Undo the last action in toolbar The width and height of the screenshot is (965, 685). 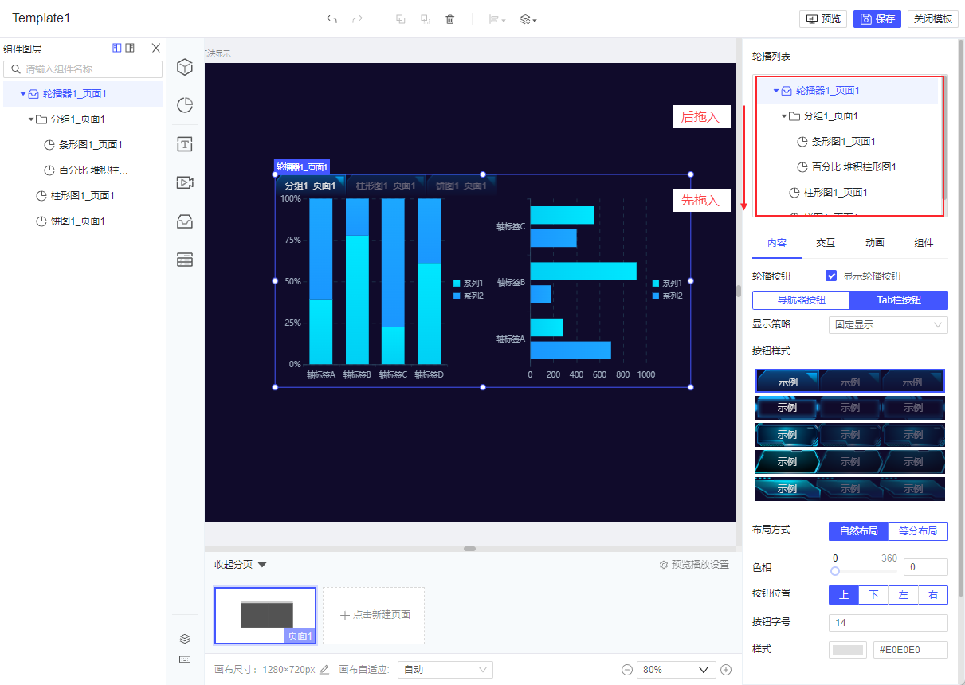(331, 19)
